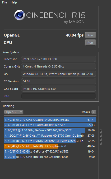Select ranking row GeForce GT 620

coord(50,151)
